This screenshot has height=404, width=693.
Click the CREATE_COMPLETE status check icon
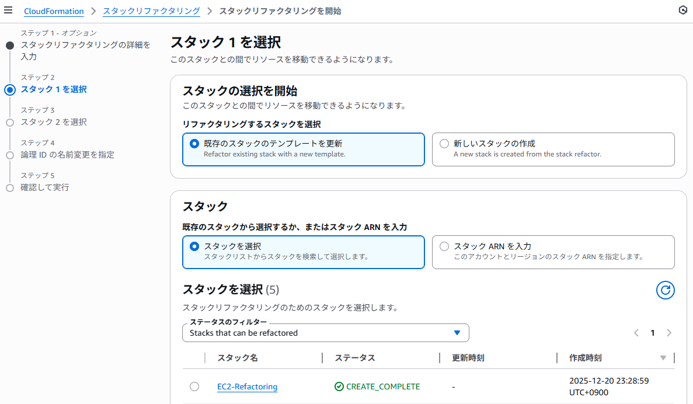pos(339,386)
